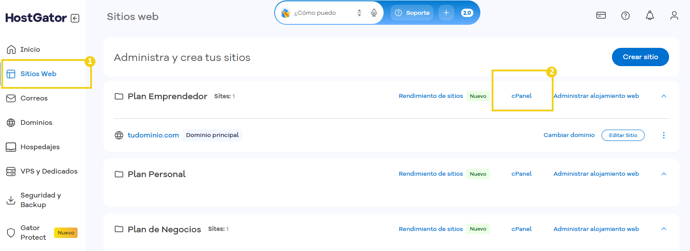This screenshot has height=251, width=690.
Task: Open the help question mark icon
Action: tap(625, 16)
